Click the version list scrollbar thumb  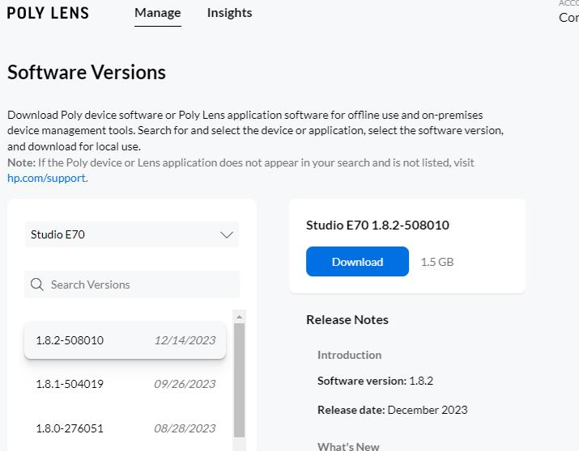pos(239,380)
